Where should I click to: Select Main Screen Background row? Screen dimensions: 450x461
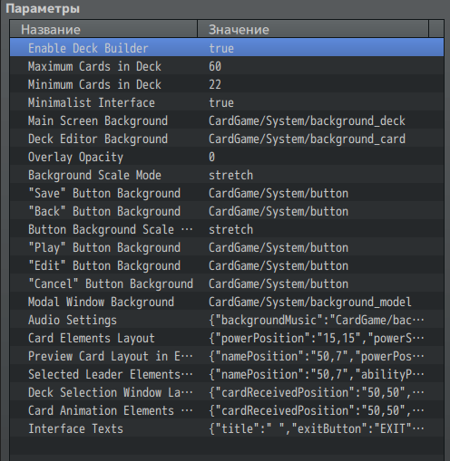click(227, 120)
